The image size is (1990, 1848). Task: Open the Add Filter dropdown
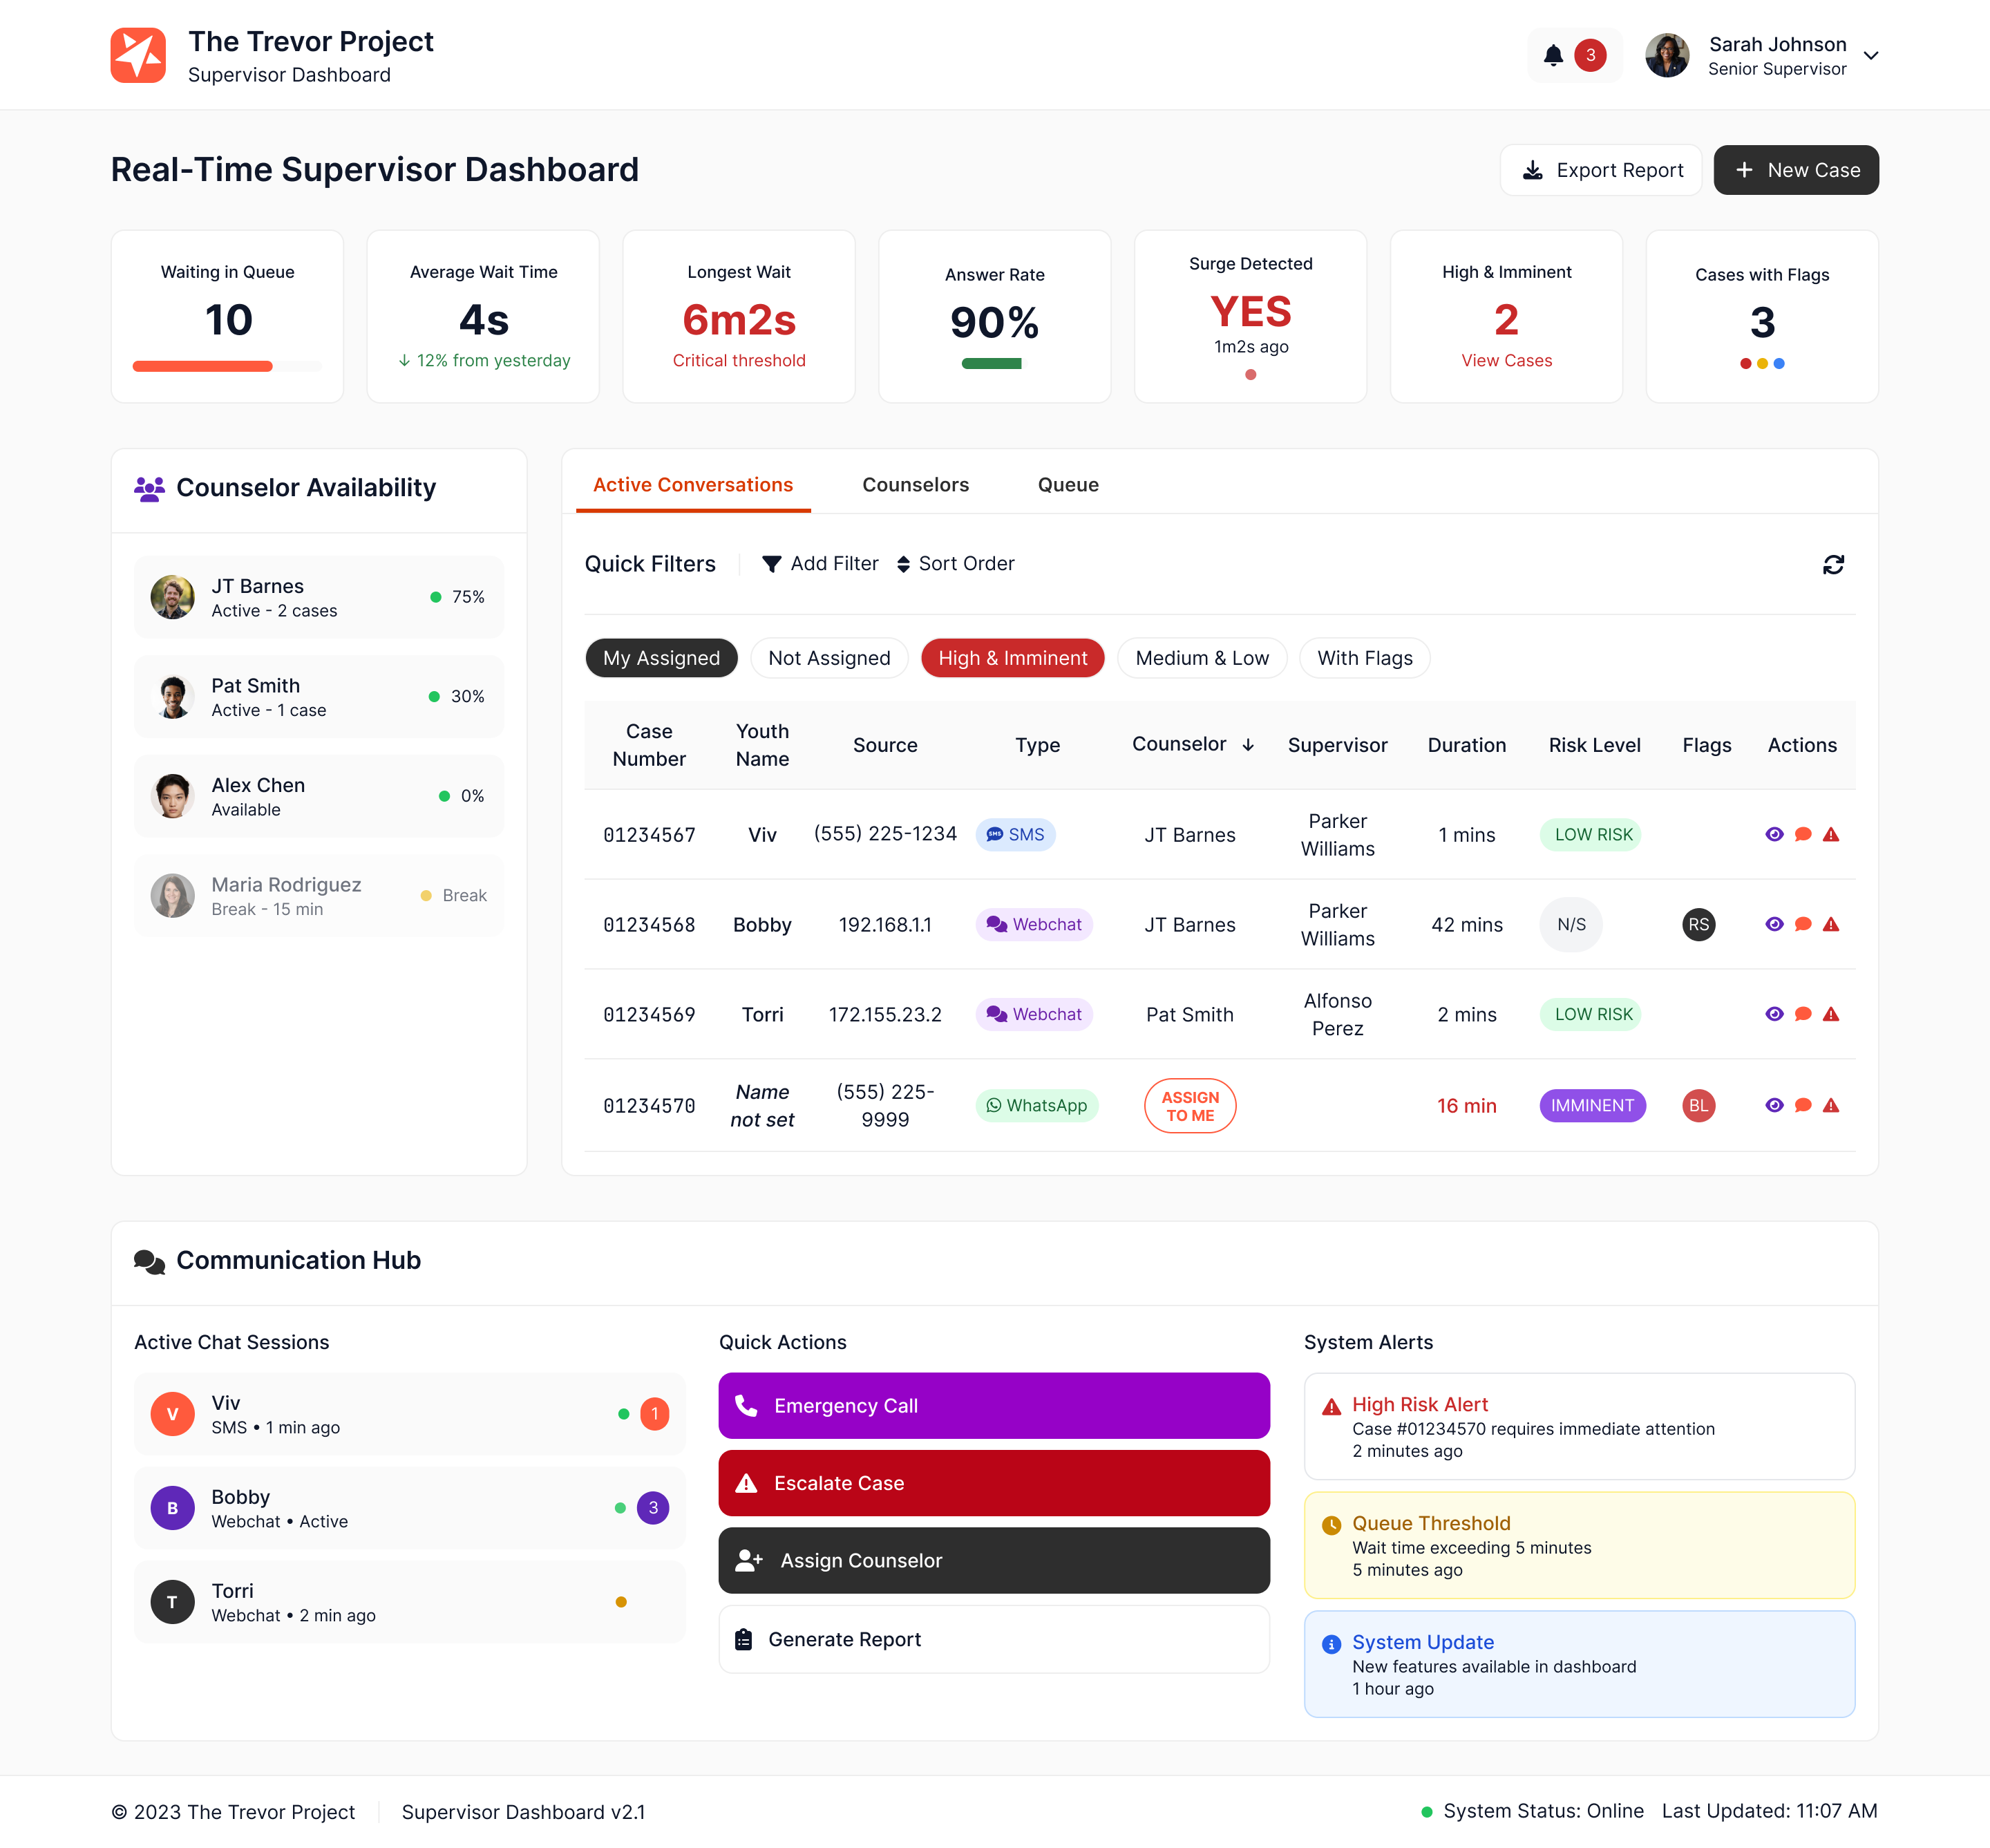(820, 563)
